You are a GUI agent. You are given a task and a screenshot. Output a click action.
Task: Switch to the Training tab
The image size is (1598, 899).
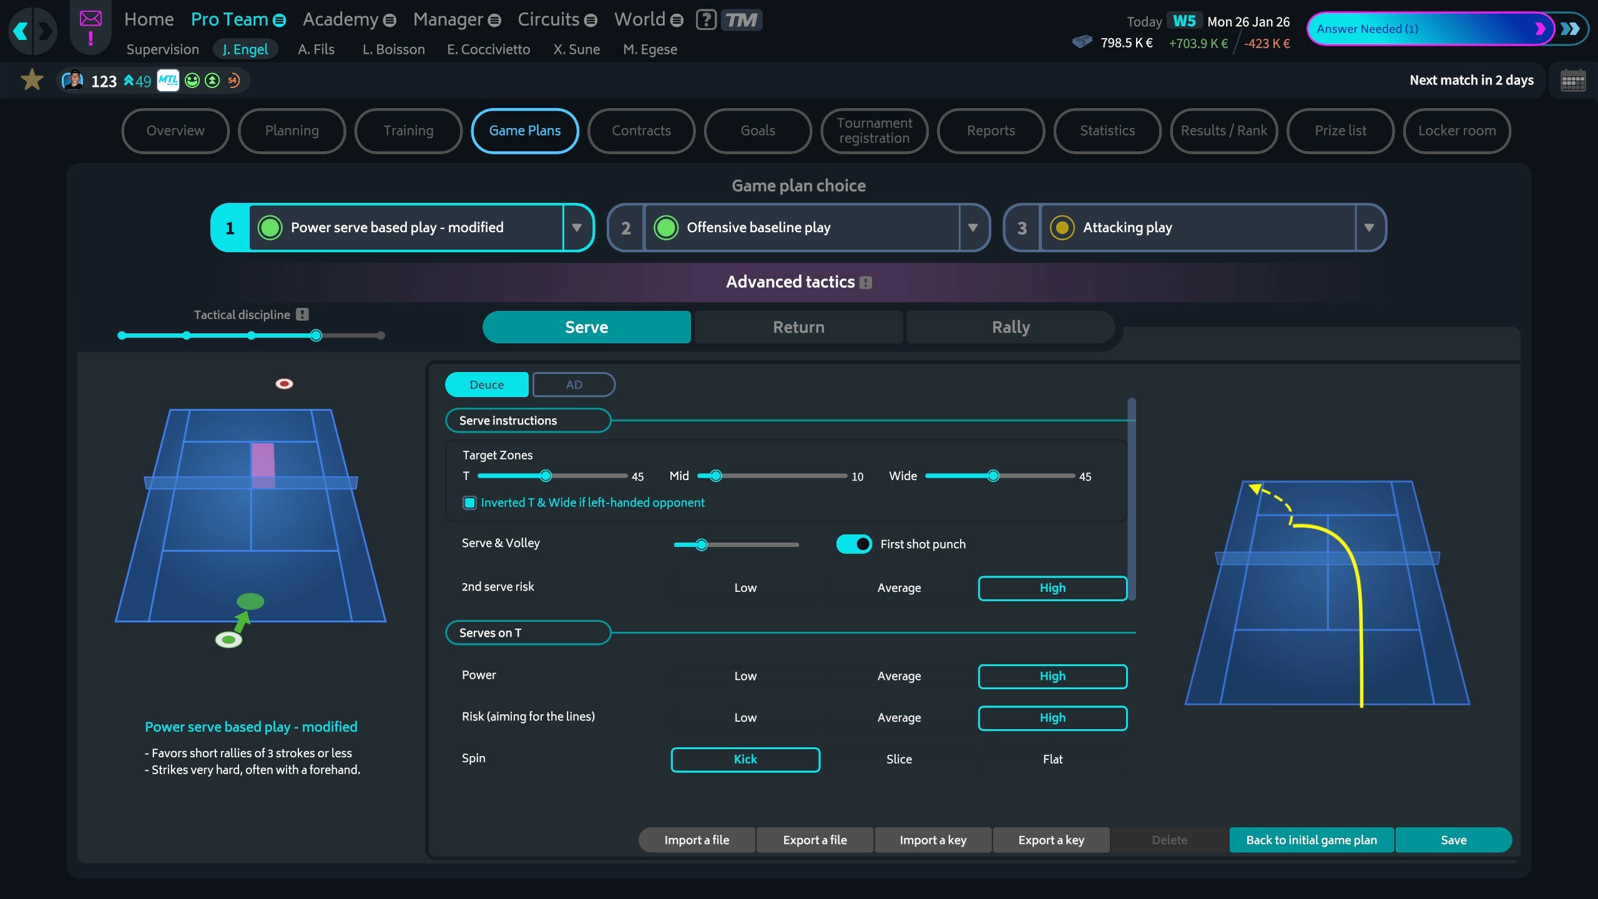pyautogui.click(x=408, y=130)
